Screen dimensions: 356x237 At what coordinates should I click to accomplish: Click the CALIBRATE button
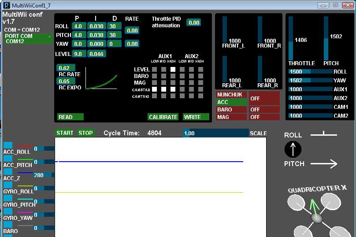click(x=163, y=117)
